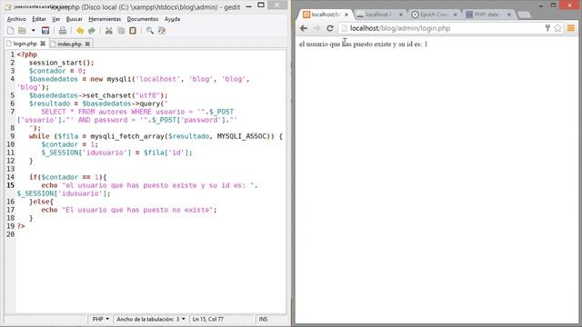This screenshot has height=327, width=582.
Task: Close the second localhost browser tab
Action: (401, 15)
